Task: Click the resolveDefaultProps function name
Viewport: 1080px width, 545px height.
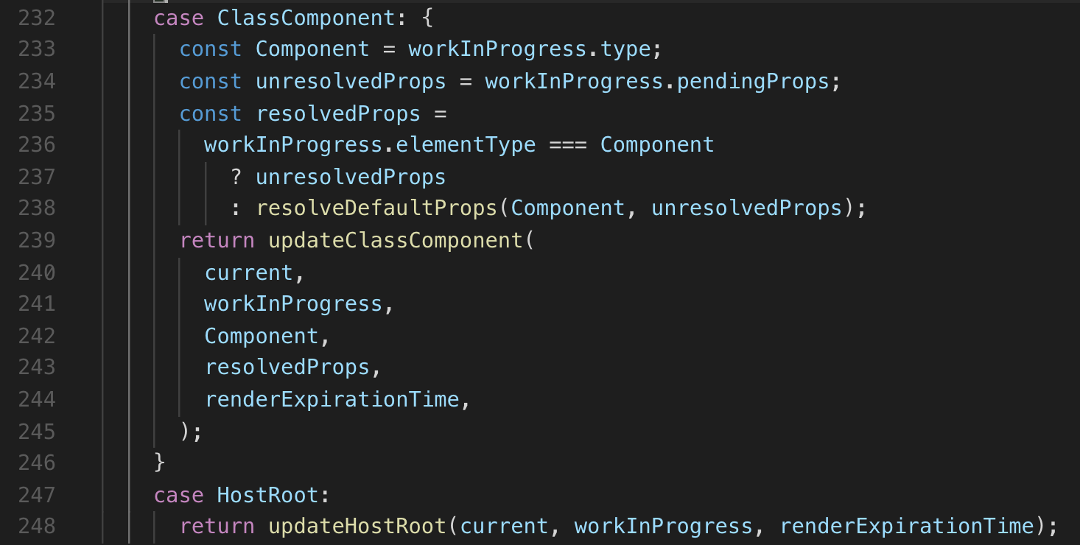Action: [x=376, y=208]
